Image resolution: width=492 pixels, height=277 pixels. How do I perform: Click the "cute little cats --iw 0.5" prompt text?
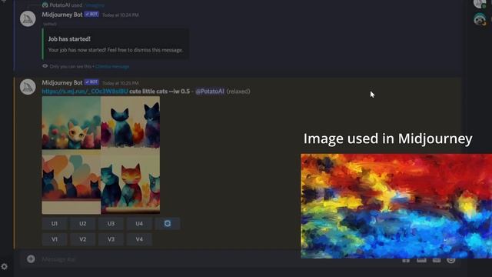click(x=159, y=92)
